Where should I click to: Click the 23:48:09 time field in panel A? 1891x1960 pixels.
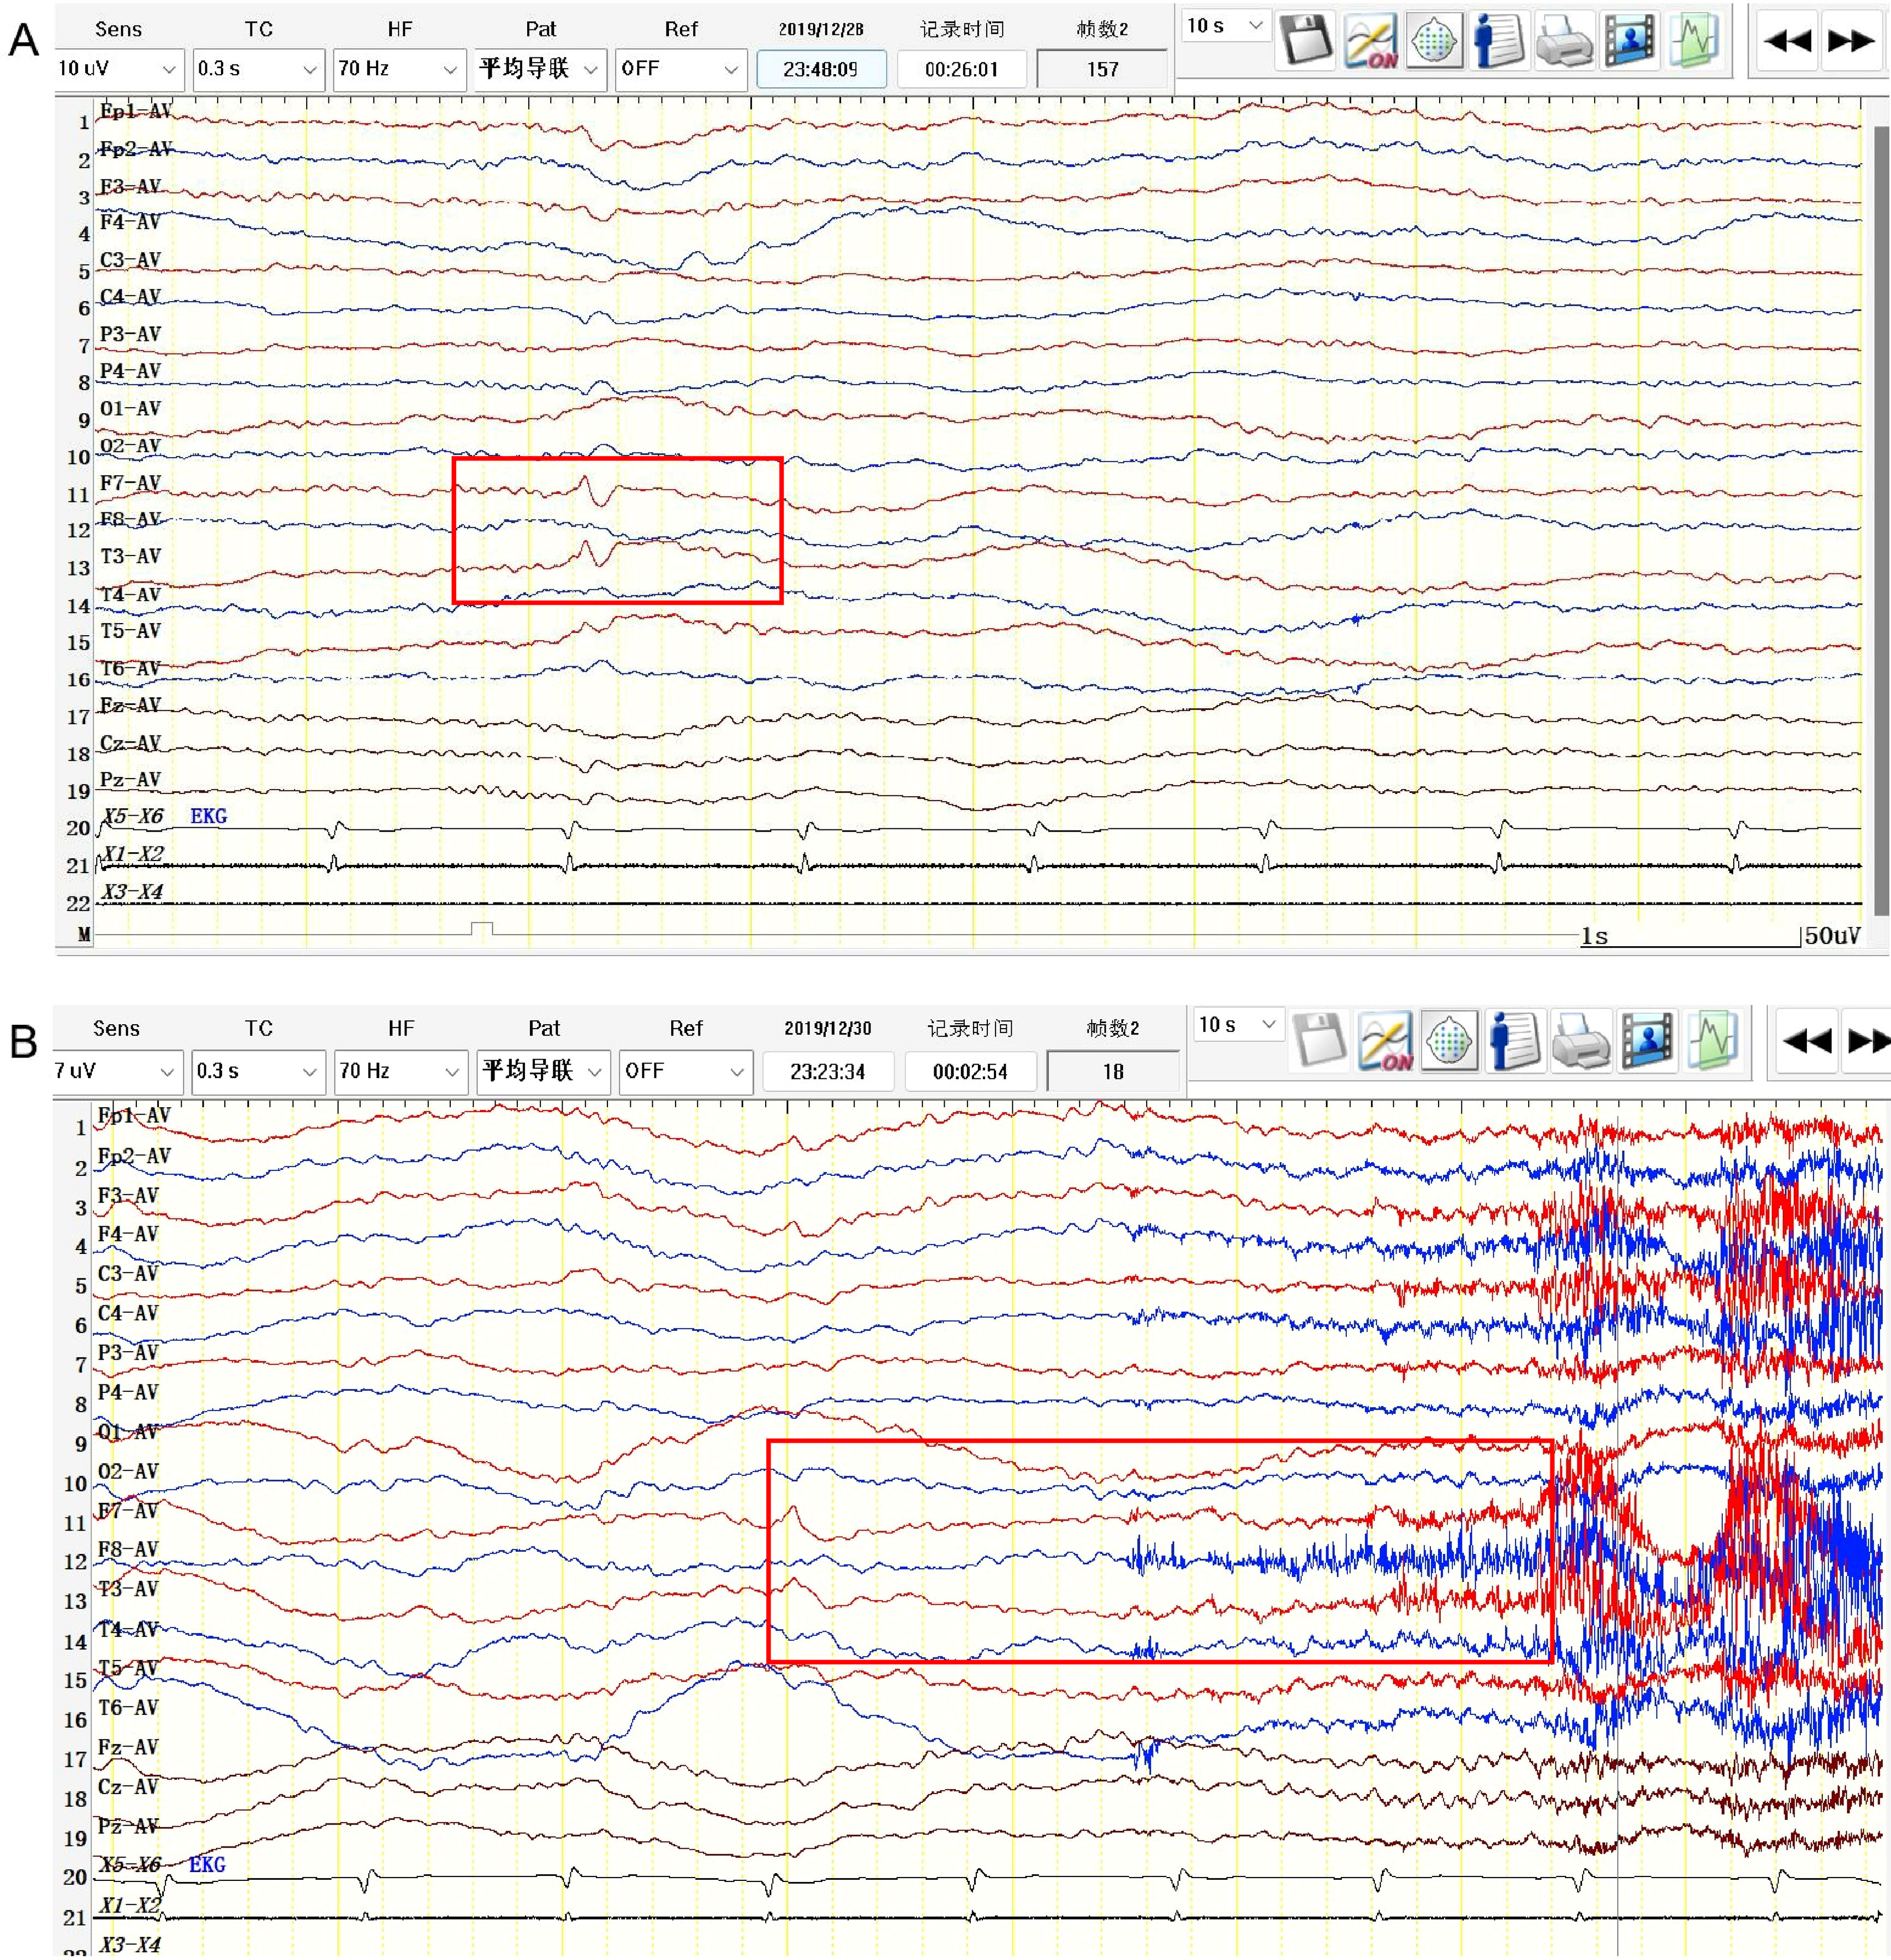click(821, 70)
